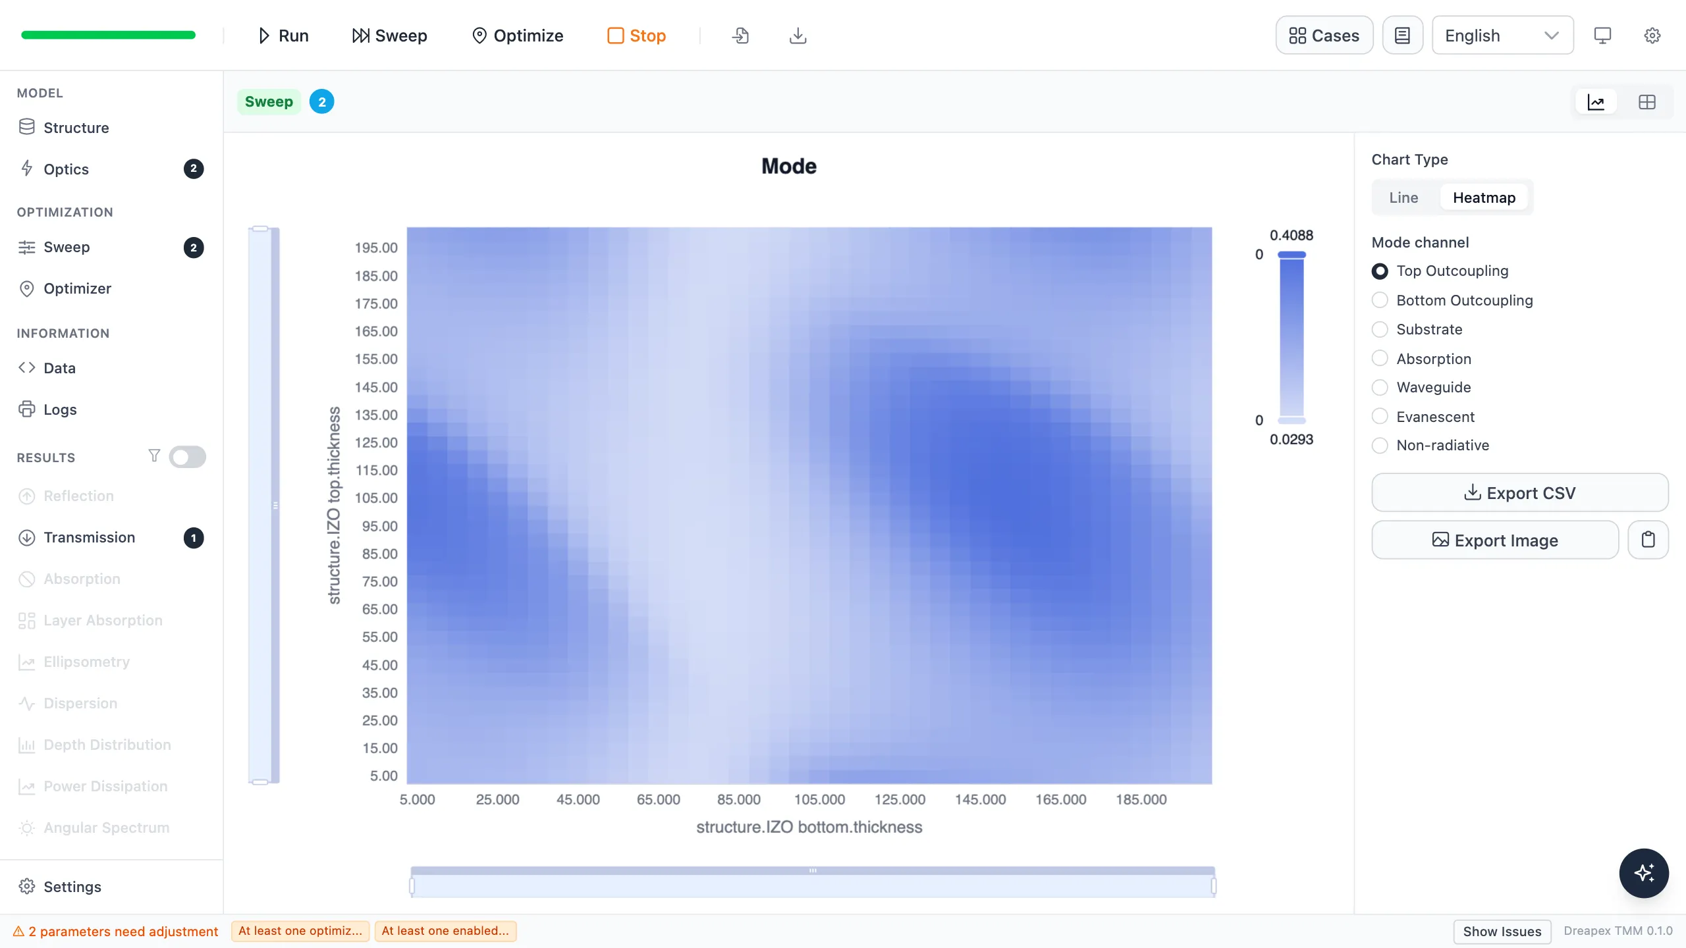
Task: Switch to table grid view icon
Action: coord(1647,102)
